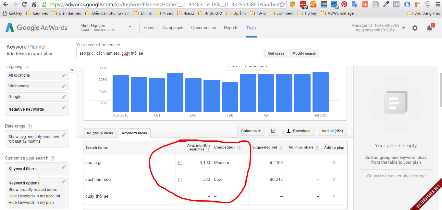The height and width of the screenshot is (210, 442).
Task: Download the keyword ideas
Action: coord(299,131)
